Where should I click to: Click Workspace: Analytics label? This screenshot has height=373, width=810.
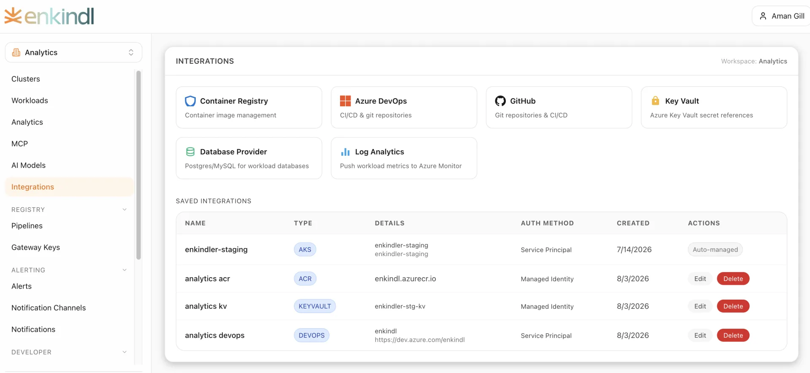(754, 61)
